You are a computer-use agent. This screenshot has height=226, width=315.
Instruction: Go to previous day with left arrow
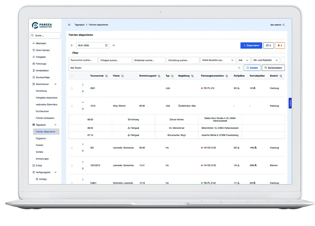(72, 46)
